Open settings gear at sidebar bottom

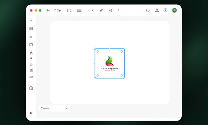coord(31,113)
